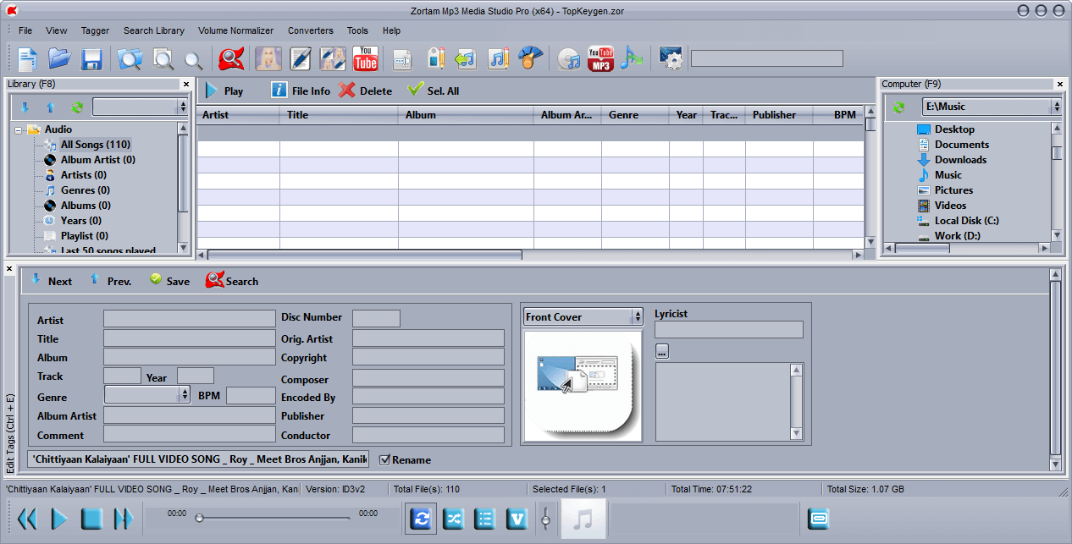Click the Sel. All button
The image size is (1072, 544).
pos(434,91)
